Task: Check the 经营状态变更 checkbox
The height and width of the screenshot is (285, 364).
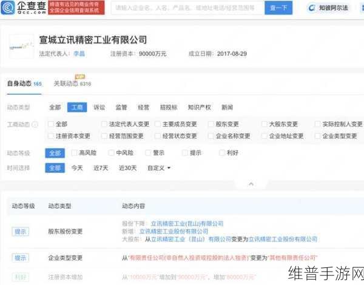Action: point(158,136)
